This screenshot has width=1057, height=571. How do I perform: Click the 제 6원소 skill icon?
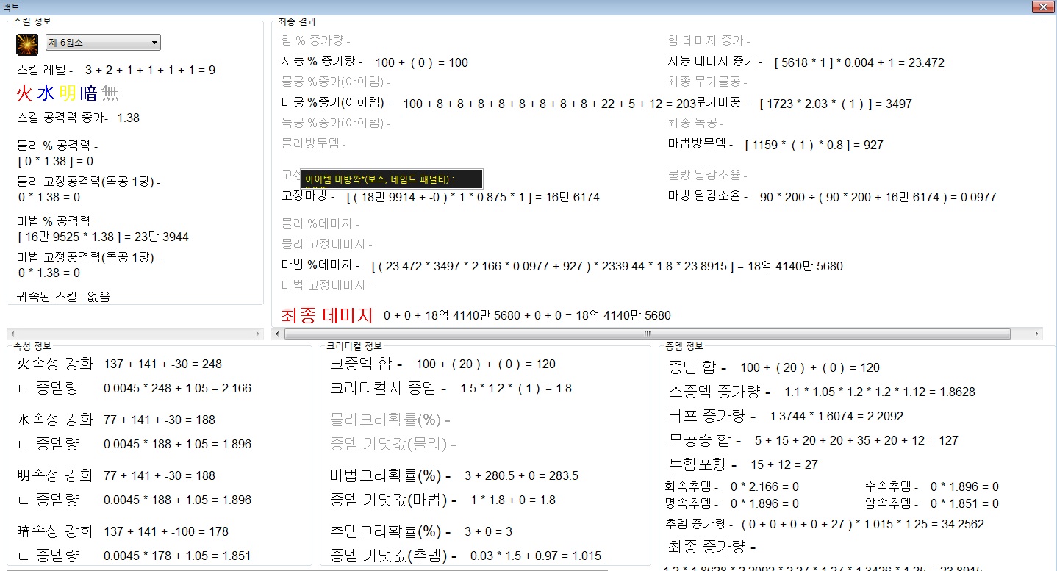(x=27, y=44)
